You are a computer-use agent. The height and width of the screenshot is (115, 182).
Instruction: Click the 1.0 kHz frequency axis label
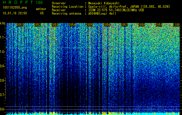[x=2, y=52]
